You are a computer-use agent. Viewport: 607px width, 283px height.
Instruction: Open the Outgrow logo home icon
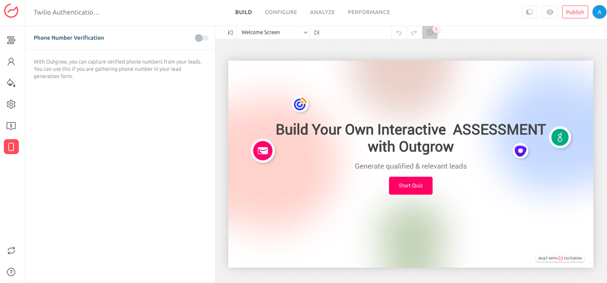click(x=11, y=11)
